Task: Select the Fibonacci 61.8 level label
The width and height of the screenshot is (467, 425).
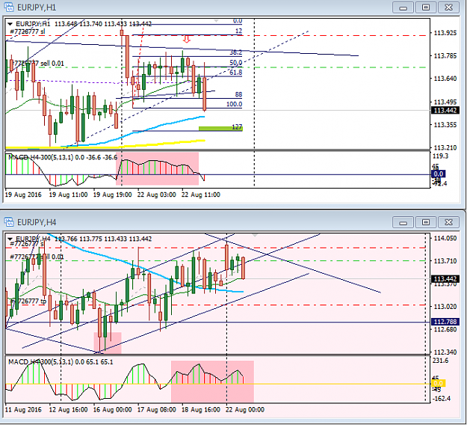Action: 235,73
